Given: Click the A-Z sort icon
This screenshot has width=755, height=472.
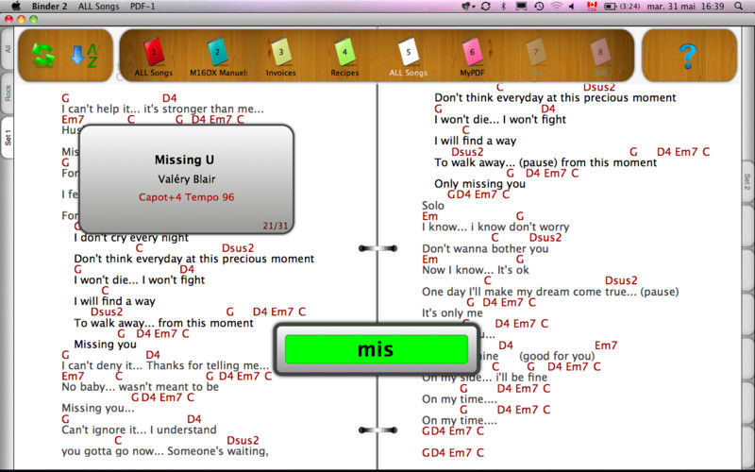Looking at the screenshot, I should [x=84, y=55].
